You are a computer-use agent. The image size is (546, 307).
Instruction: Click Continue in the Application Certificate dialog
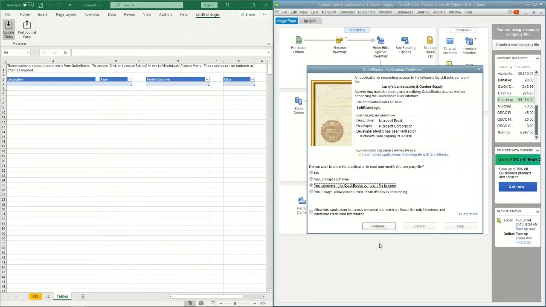coord(379,226)
